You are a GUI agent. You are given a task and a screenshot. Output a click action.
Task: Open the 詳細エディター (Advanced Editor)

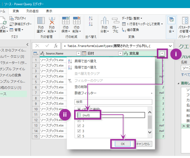coord(22,24)
